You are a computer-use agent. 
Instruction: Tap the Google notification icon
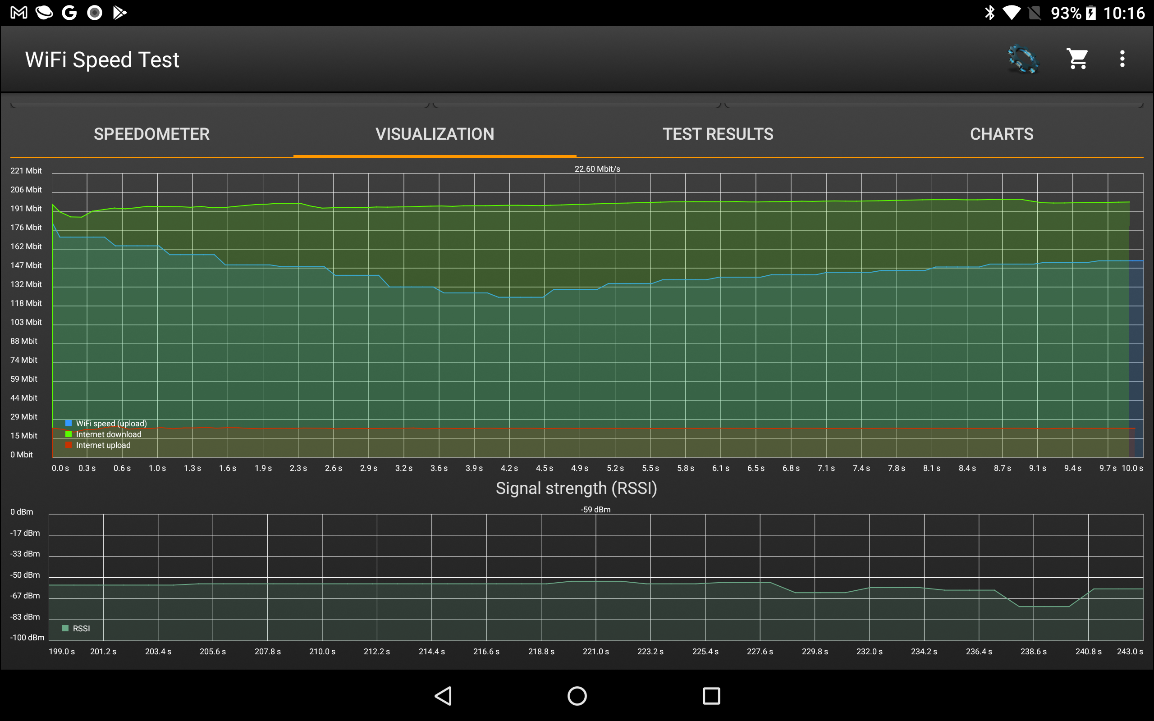coord(69,13)
